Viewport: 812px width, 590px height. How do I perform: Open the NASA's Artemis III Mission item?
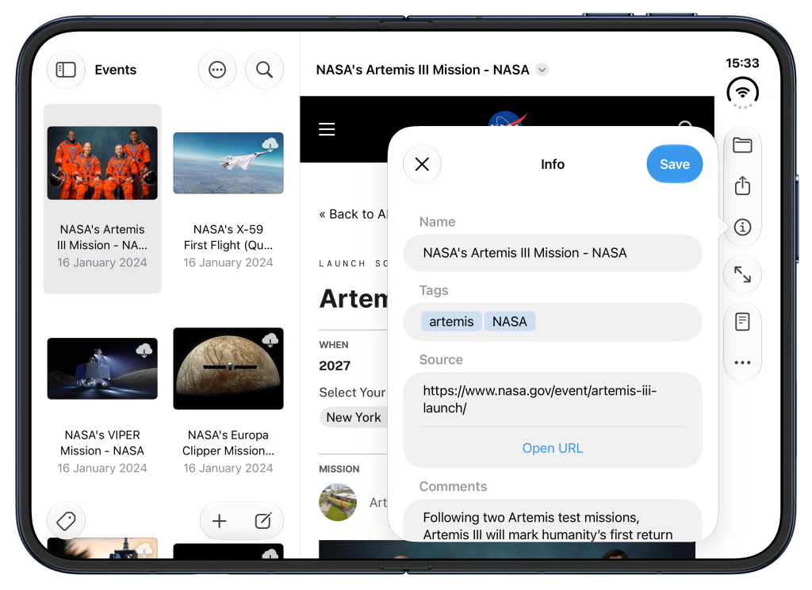(102, 198)
